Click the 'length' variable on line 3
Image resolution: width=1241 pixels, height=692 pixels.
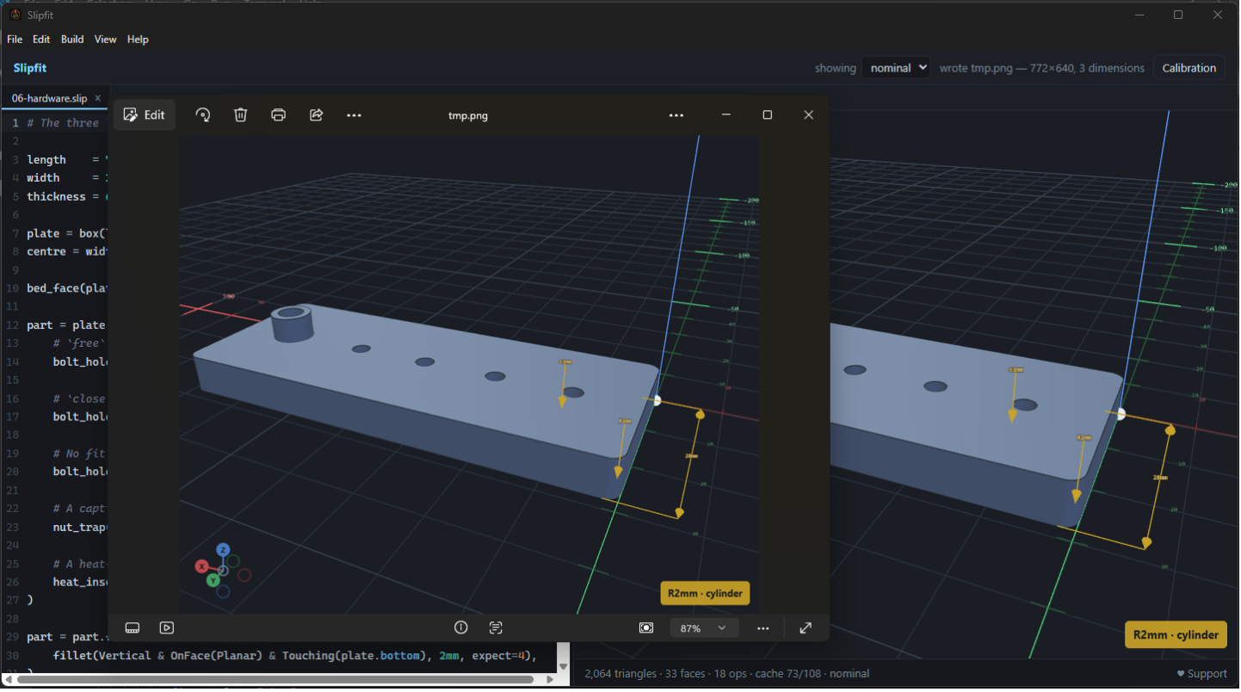(46, 160)
